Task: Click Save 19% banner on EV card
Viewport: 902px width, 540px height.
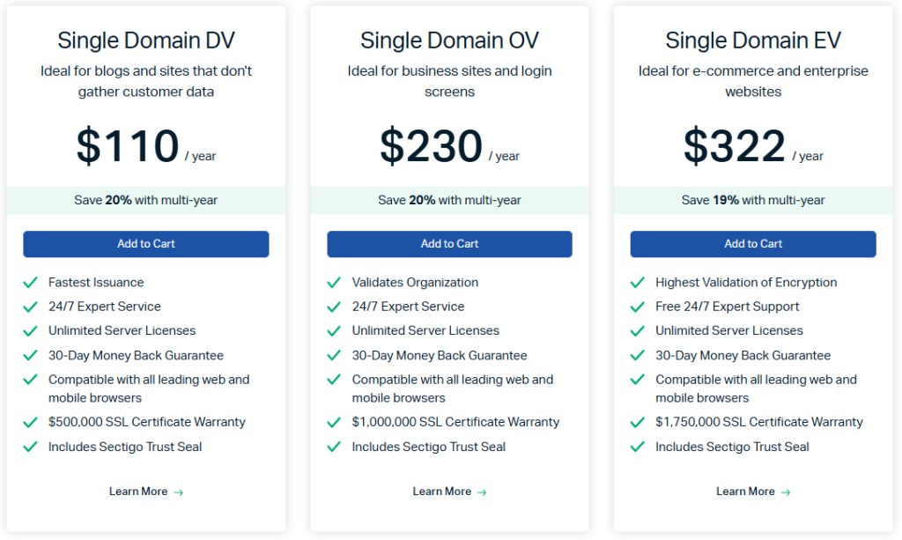Action: click(753, 200)
